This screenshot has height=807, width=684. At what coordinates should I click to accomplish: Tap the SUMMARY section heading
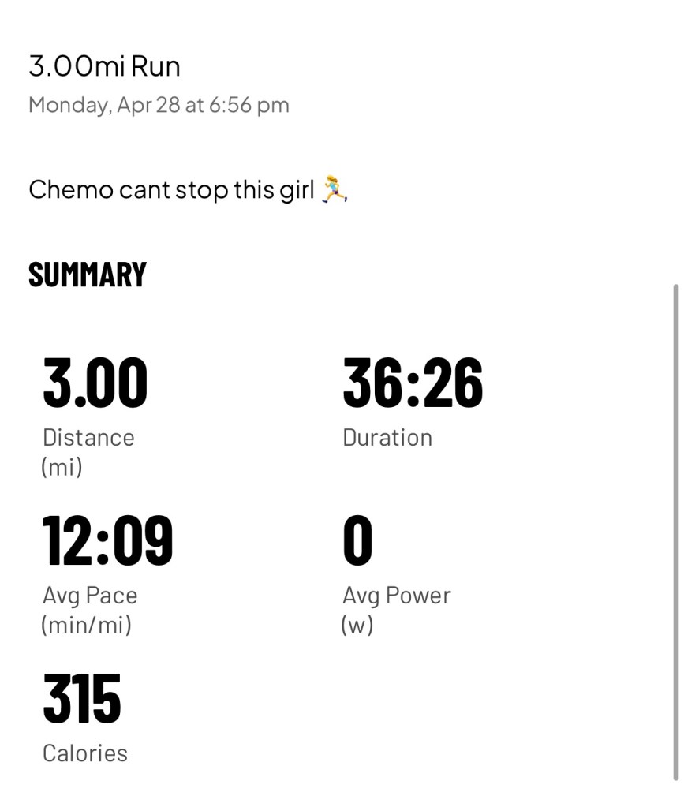tap(88, 275)
